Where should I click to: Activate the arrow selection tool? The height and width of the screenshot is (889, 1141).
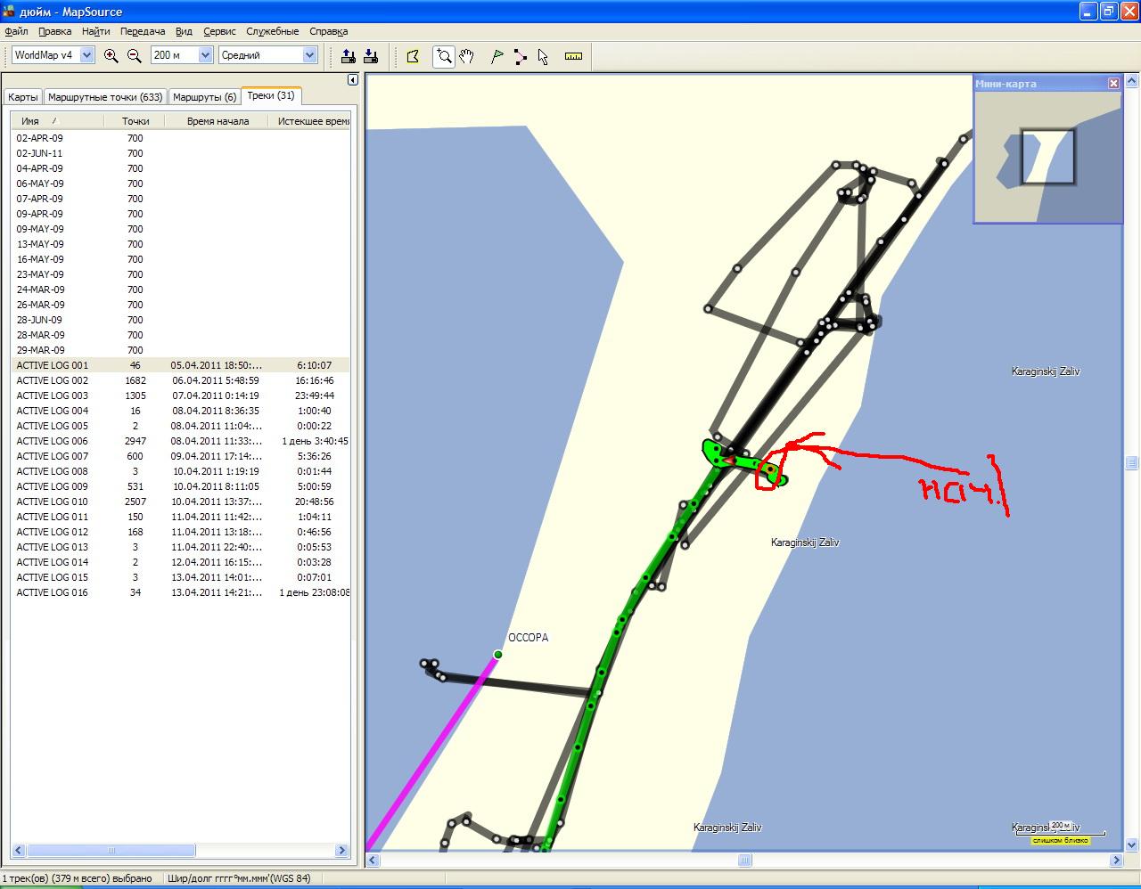543,56
